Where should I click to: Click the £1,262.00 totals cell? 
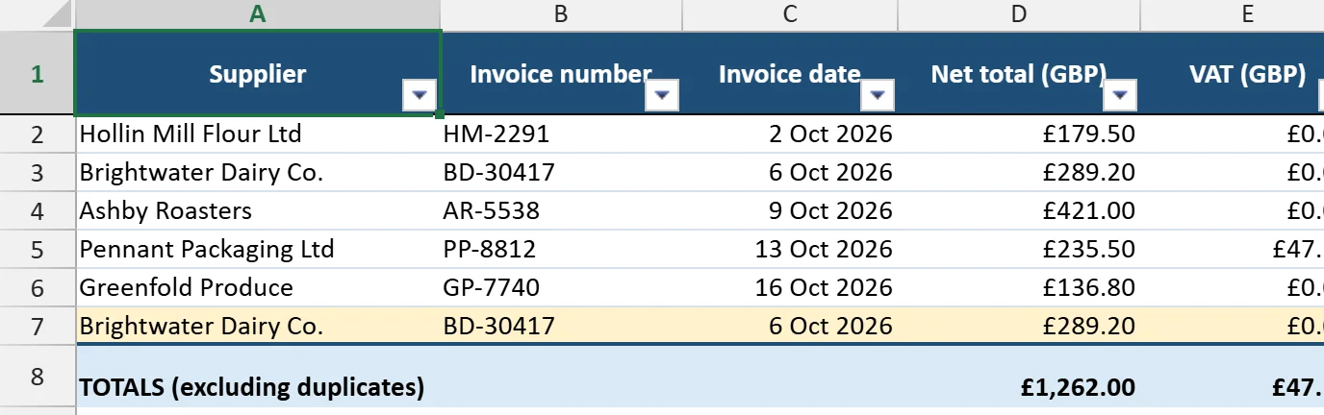[x=1020, y=376]
